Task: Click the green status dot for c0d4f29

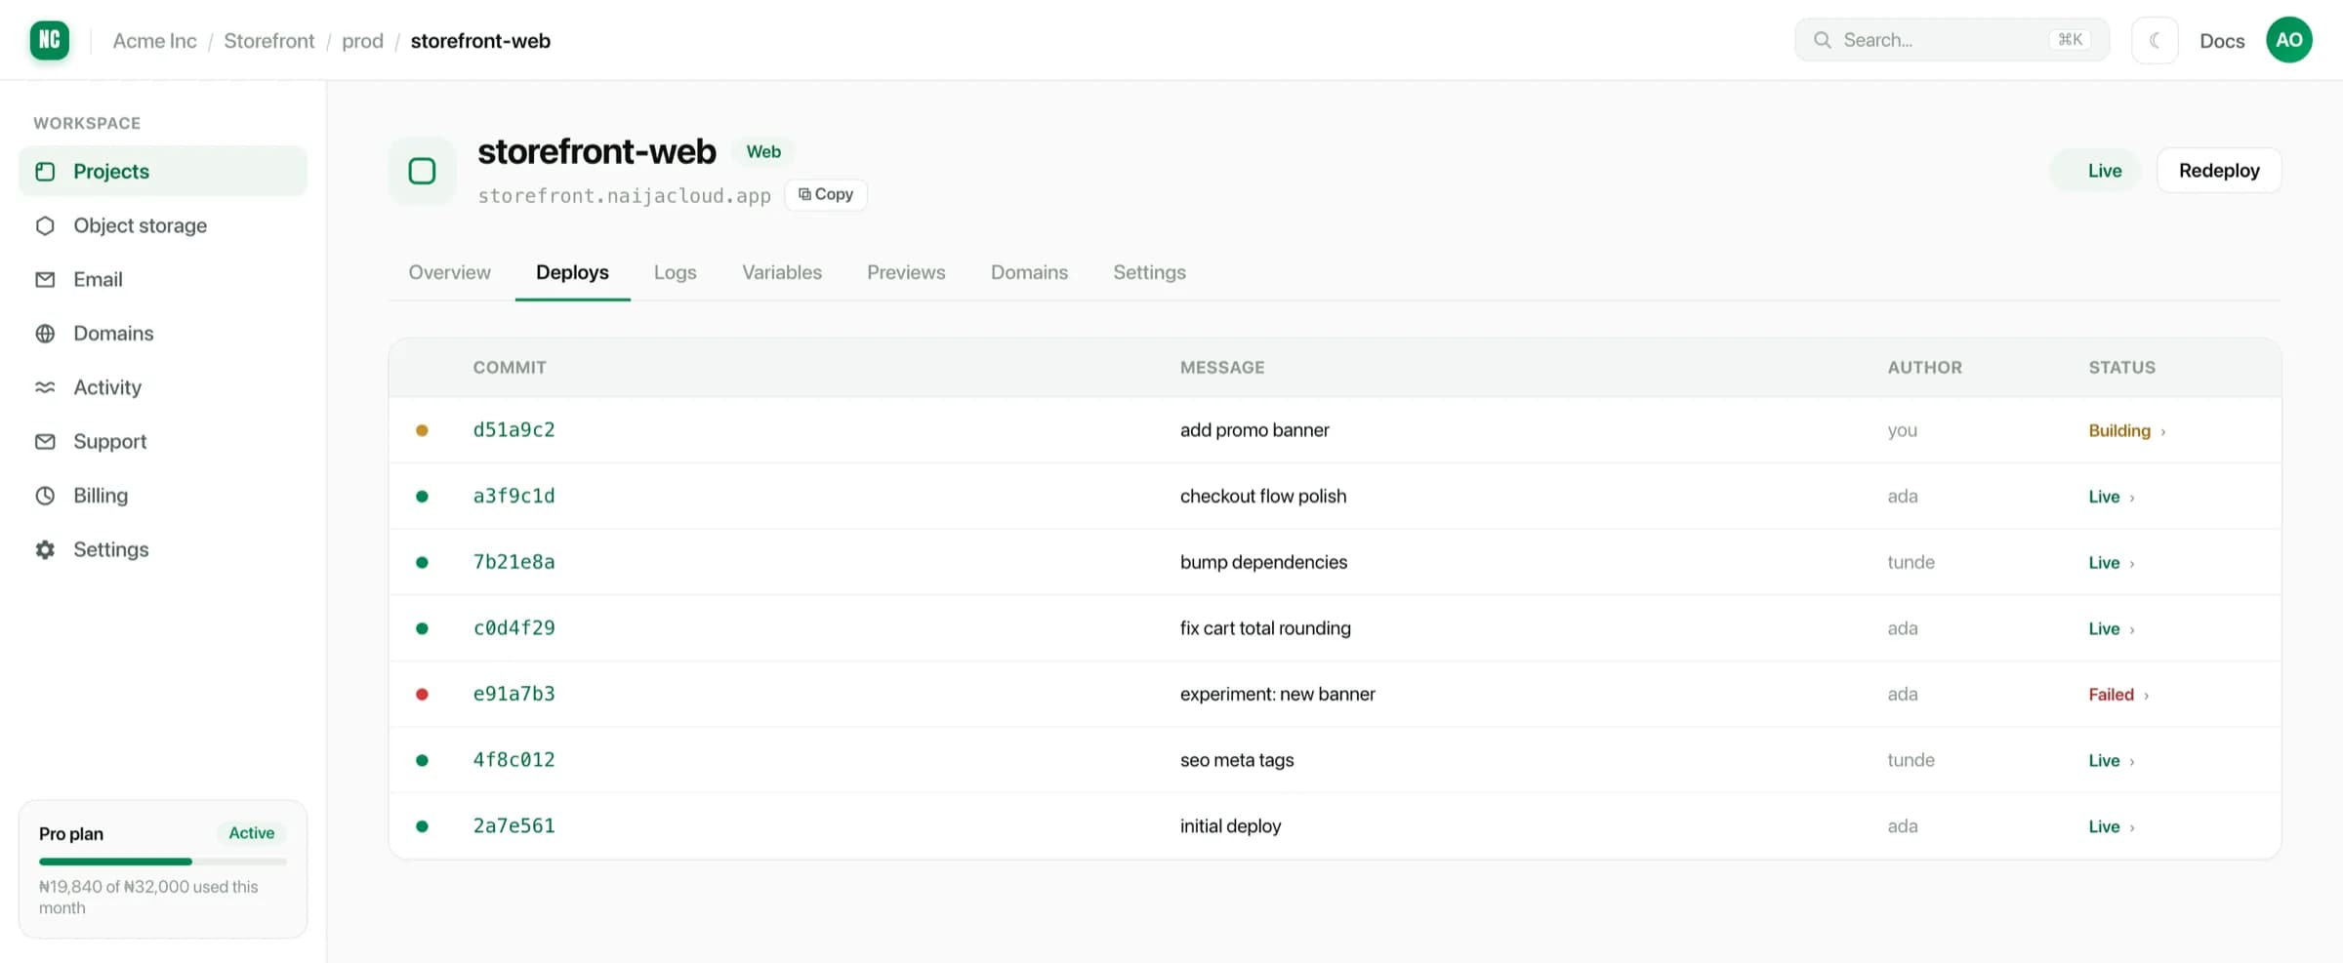Action: pyautogui.click(x=422, y=628)
